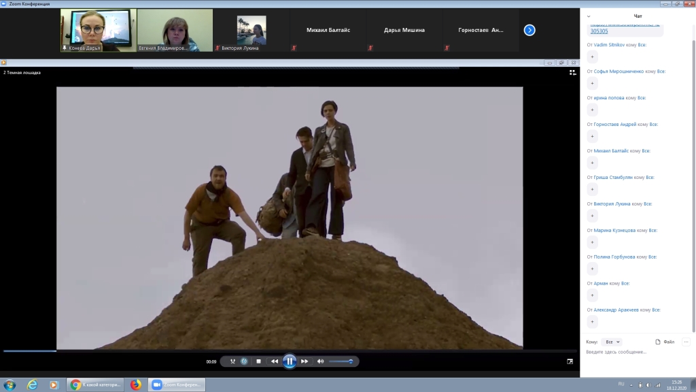Viewport: 696px width, 392px height.
Task: Open the network tray icon
Action: point(658,385)
